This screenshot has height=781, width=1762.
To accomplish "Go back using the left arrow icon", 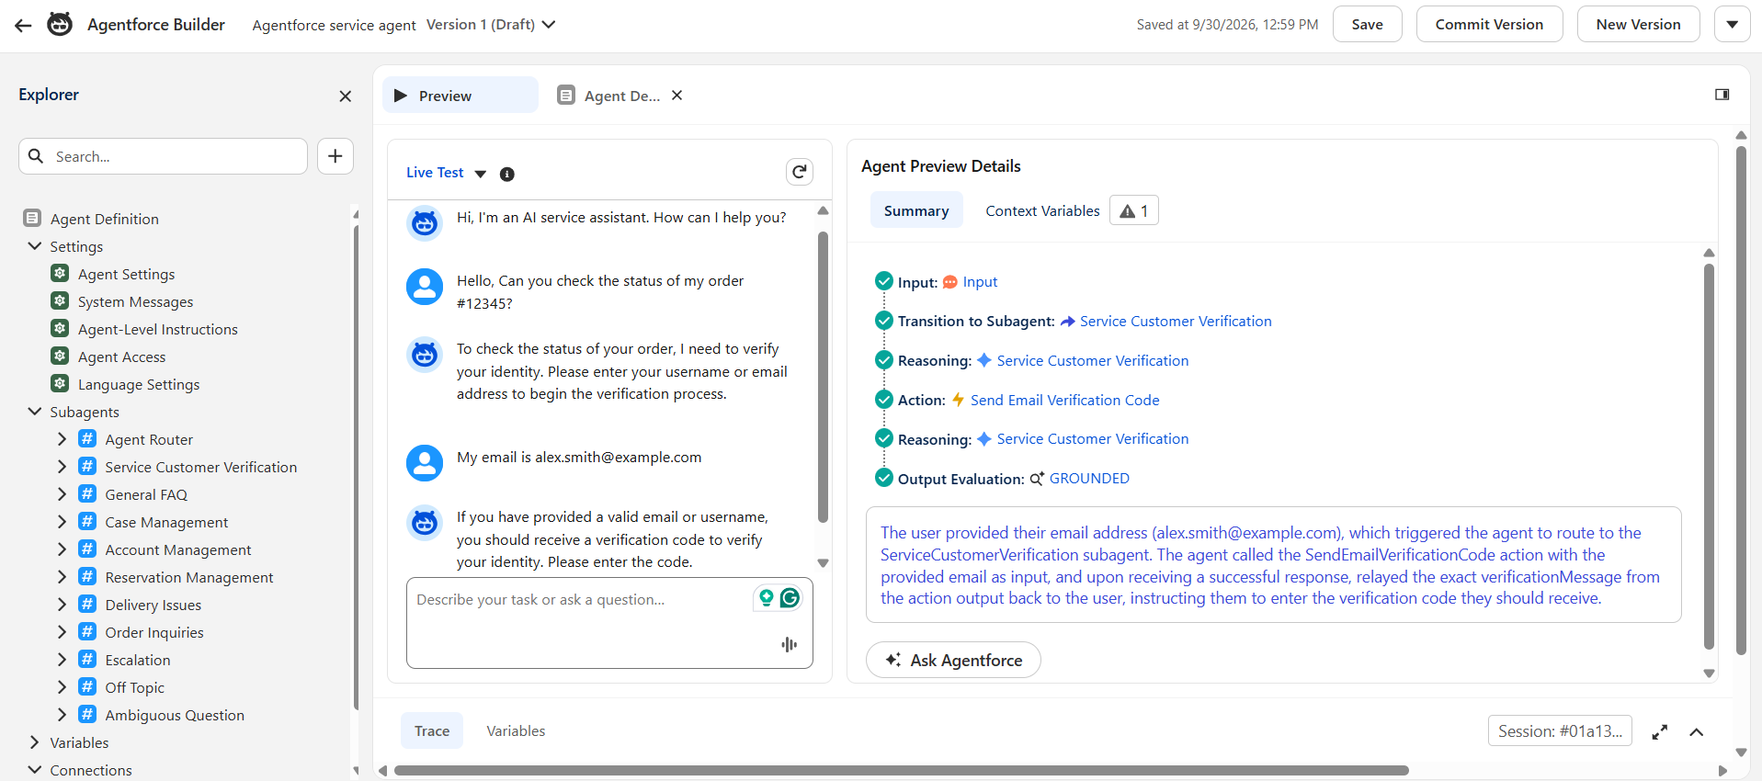I will click(23, 25).
